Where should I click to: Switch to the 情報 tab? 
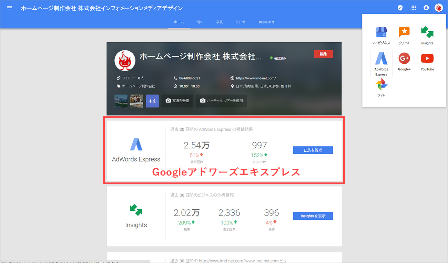[x=200, y=22]
